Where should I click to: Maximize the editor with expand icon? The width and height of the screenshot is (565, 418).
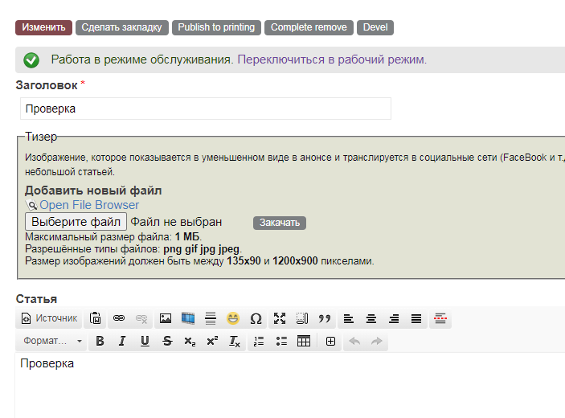[280, 318]
